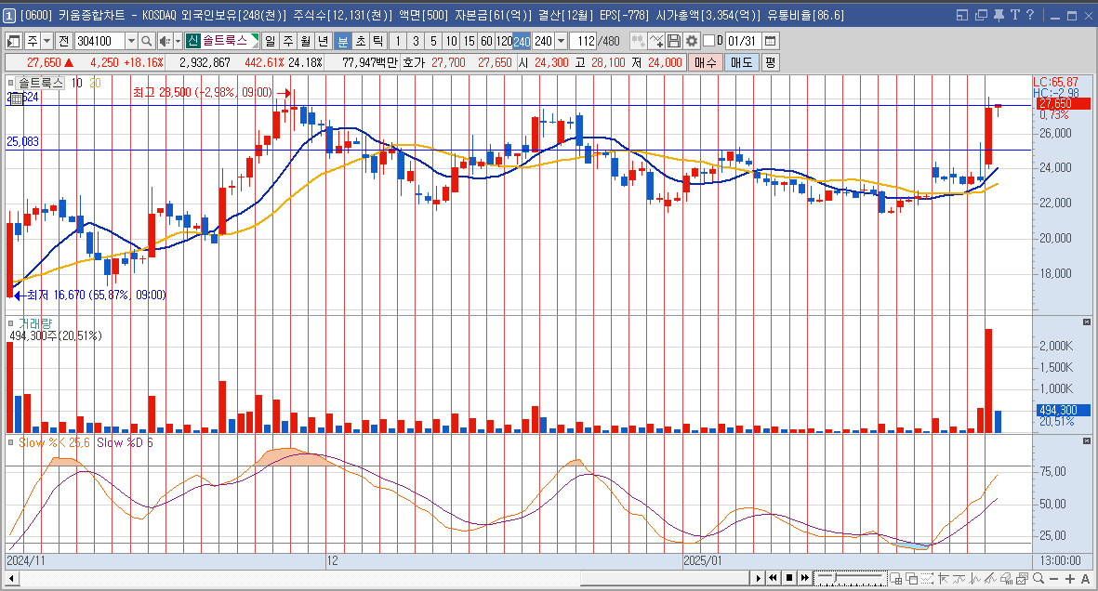This screenshot has height=591, width=1098.
Task: Expand the 240 interval dropdown arrow
Action: tap(561, 41)
